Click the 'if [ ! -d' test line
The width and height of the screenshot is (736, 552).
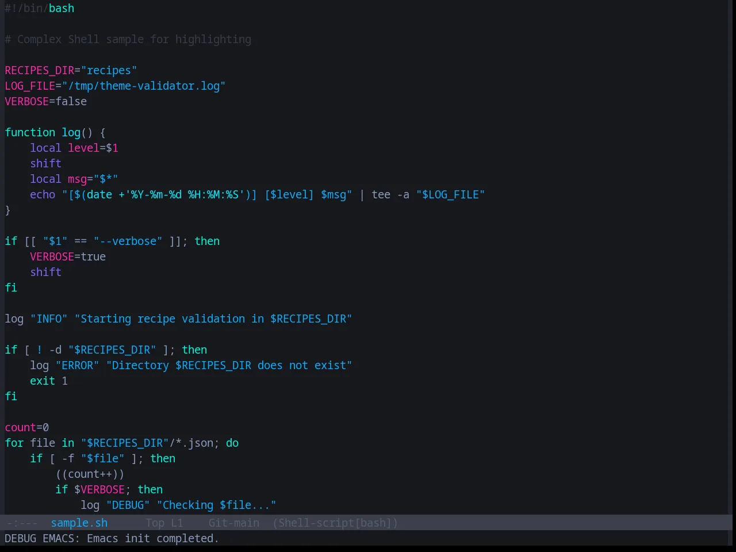106,350
